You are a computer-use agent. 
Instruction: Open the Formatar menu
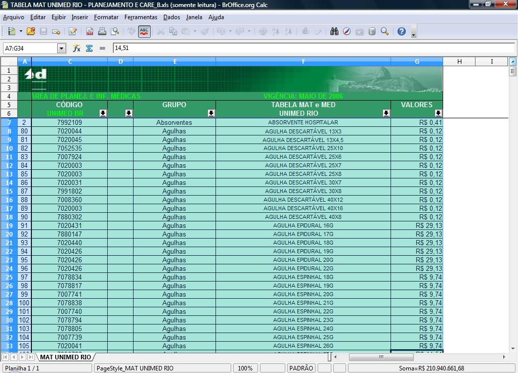106,17
